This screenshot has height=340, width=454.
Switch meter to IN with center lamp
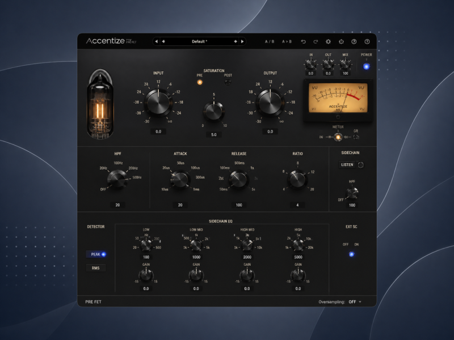338,137
